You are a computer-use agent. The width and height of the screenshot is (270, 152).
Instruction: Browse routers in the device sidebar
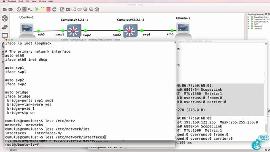click(x=5, y=19)
